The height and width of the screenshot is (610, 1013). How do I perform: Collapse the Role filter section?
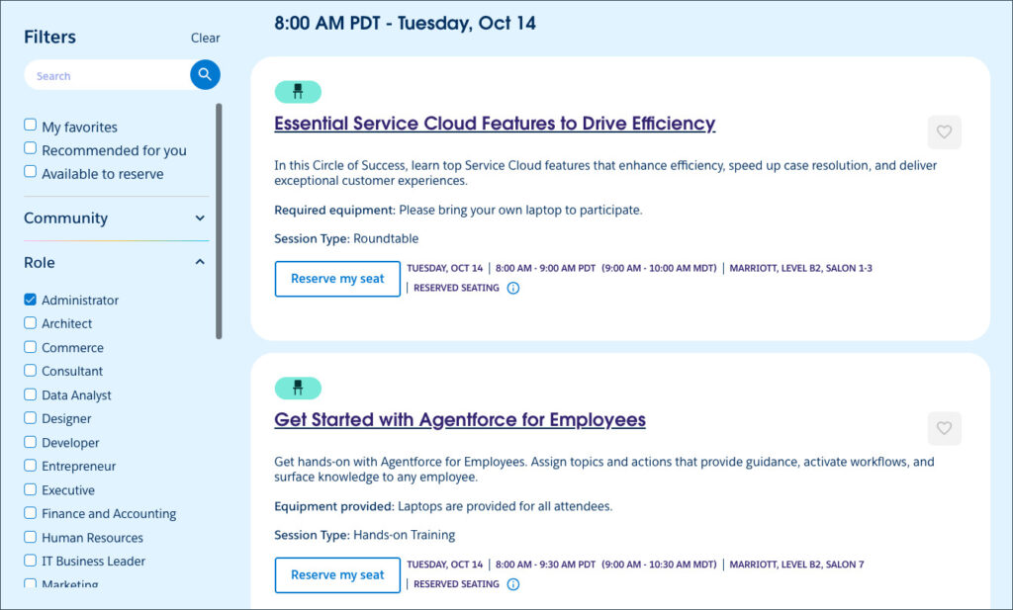click(x=200, y=262)
